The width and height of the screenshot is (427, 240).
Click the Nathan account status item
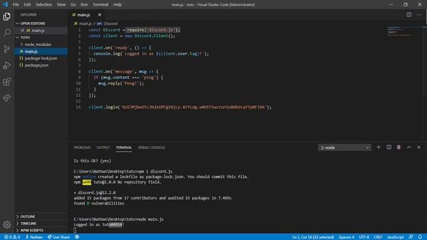pyautogui.click(x=34, y=237)
